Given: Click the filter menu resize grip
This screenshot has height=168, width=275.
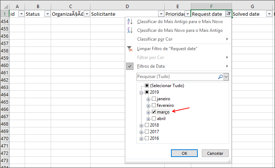Looking at the screenshot, I should coord(229,161).
